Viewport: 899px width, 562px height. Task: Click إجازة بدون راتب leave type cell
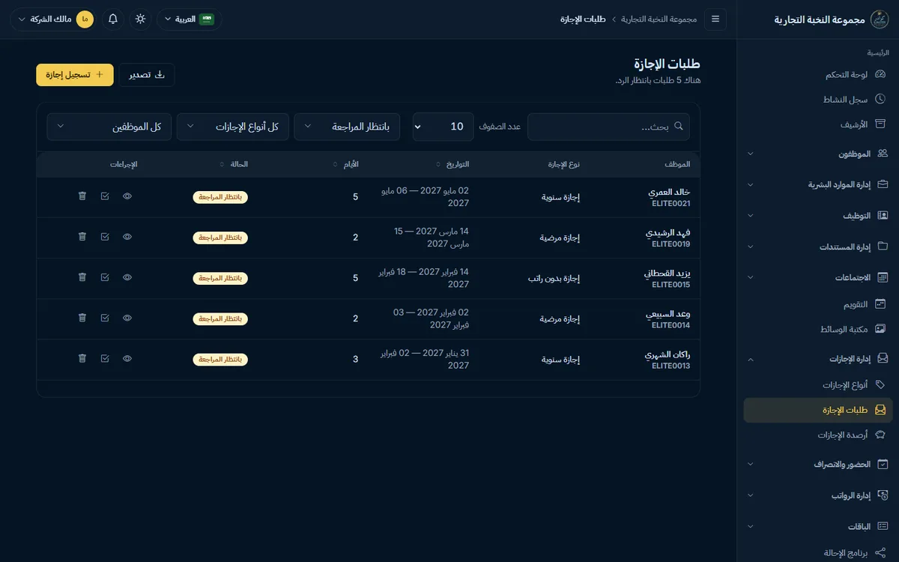pos(555,278)
